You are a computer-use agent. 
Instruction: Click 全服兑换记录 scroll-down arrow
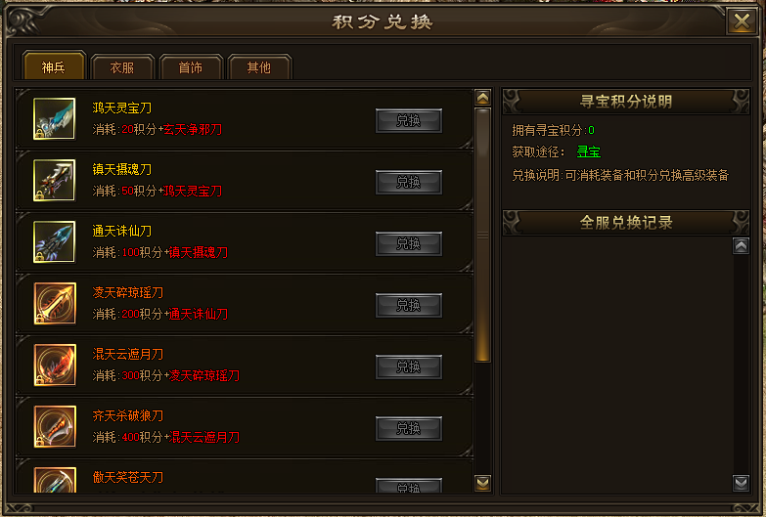pos(742,484)
